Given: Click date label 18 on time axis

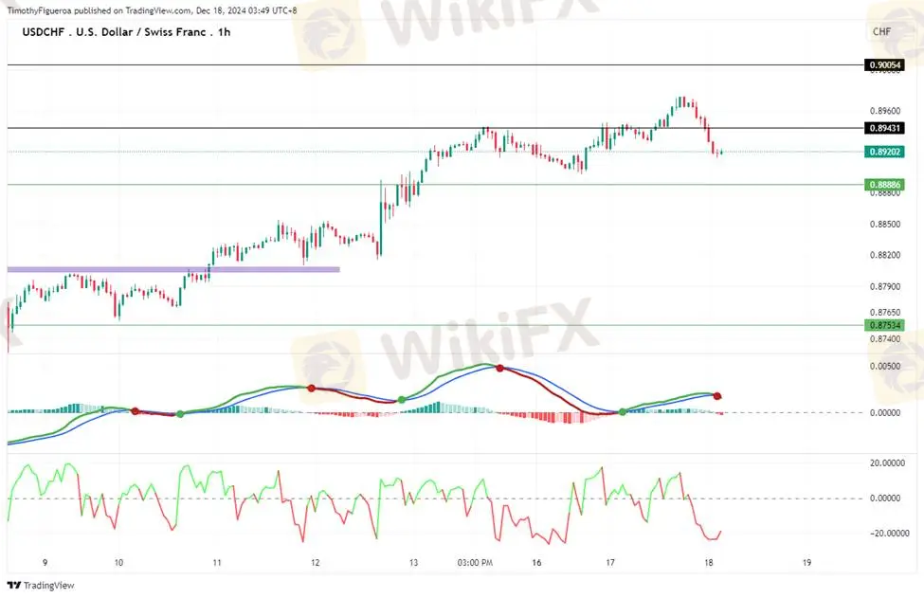Looking at the screenshot, I should [708, 563].
